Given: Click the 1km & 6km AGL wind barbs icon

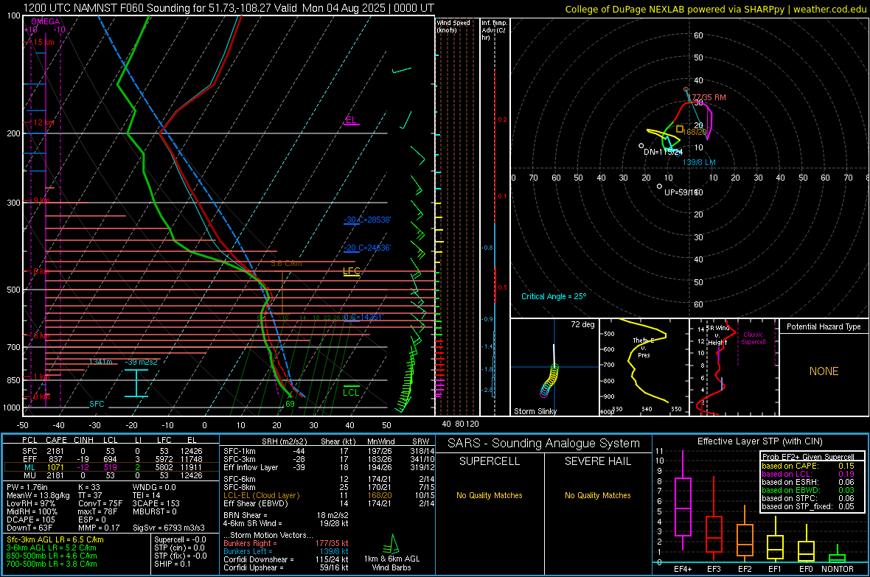Looking at the screenshot, I should pos(391,543).
